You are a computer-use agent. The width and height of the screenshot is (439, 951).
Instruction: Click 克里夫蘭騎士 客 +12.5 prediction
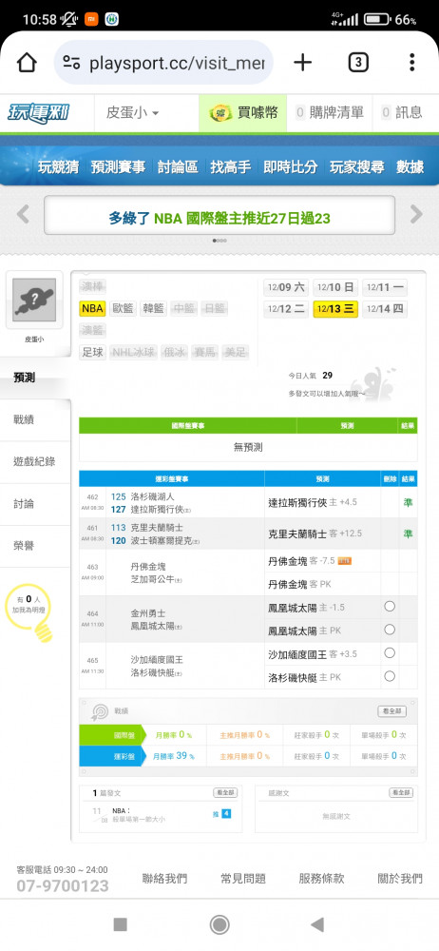click(315, 534)
